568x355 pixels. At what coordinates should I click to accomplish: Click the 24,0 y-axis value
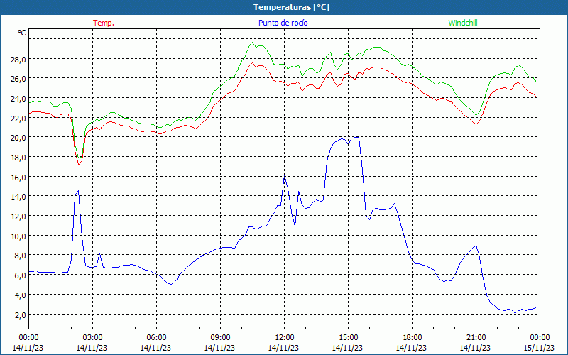pos(18,99)
